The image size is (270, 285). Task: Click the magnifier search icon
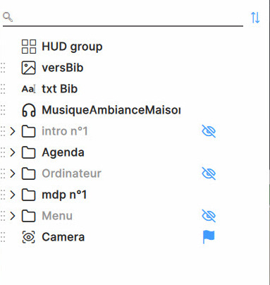pos(8,17)
